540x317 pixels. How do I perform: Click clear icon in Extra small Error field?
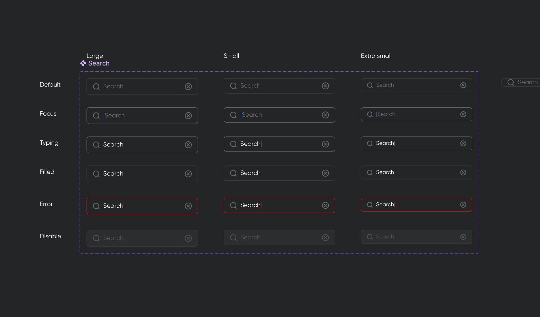[463, 205]
